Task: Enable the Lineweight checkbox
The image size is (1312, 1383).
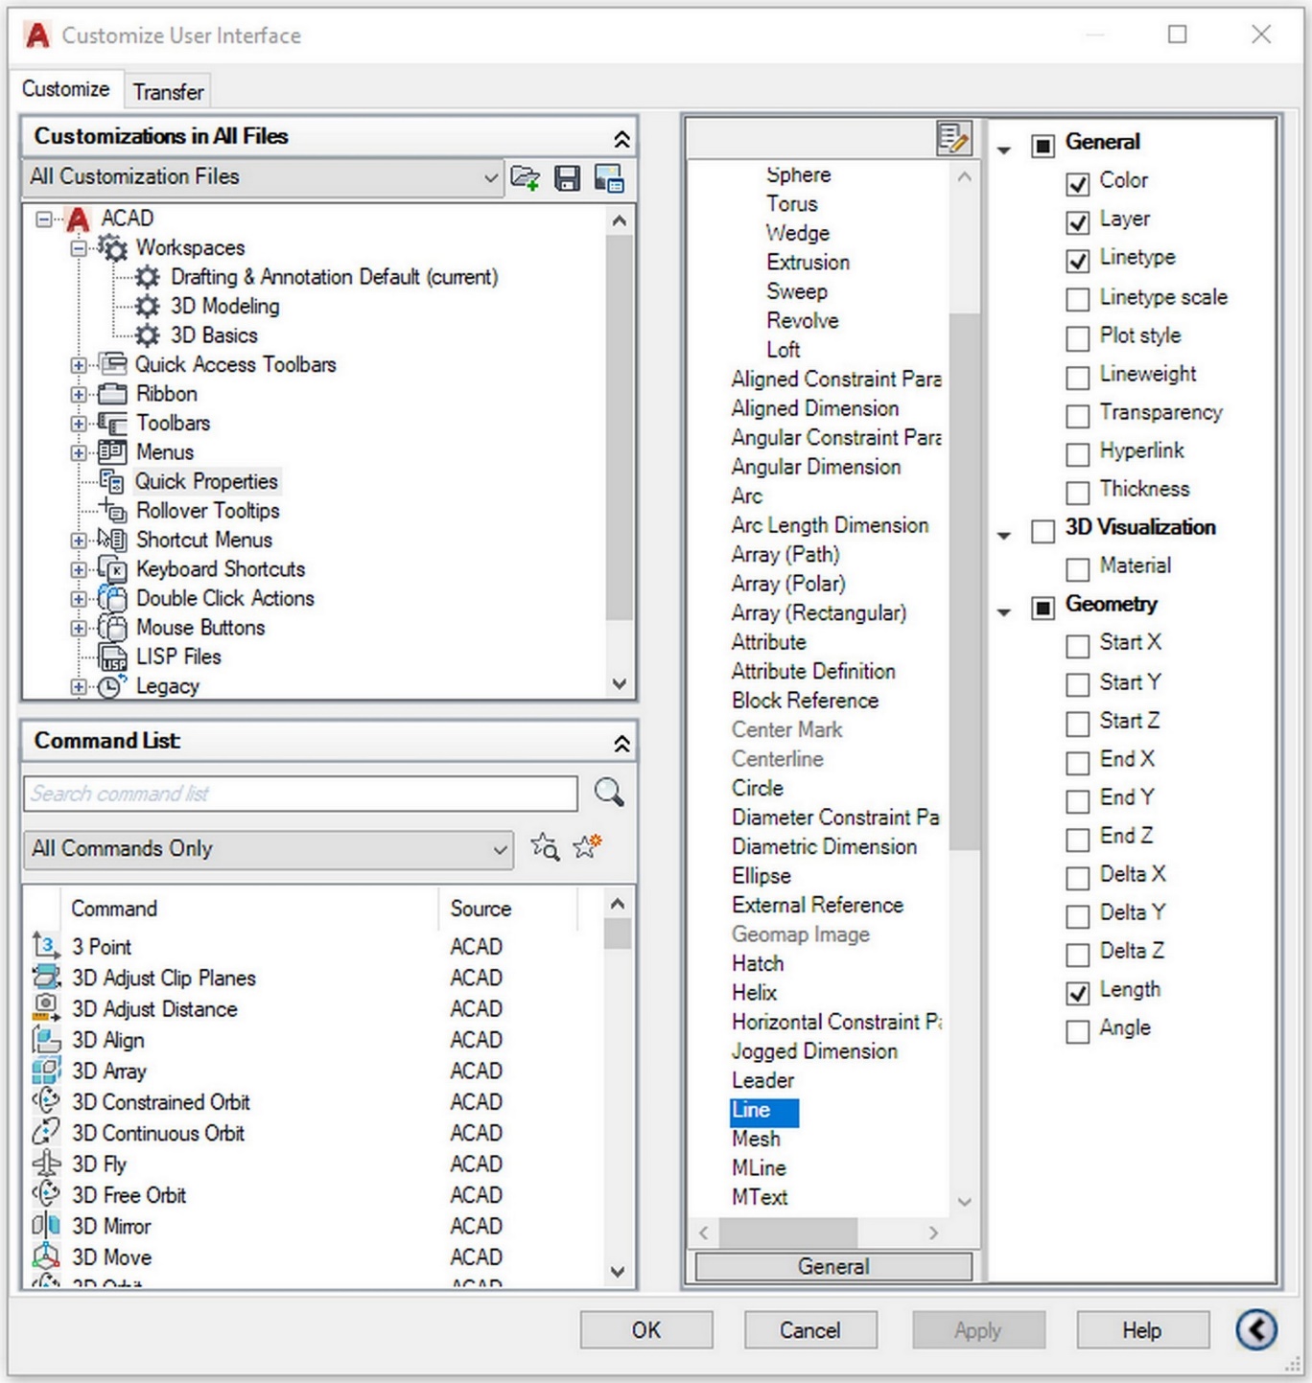Action: tap(1078, 377)
